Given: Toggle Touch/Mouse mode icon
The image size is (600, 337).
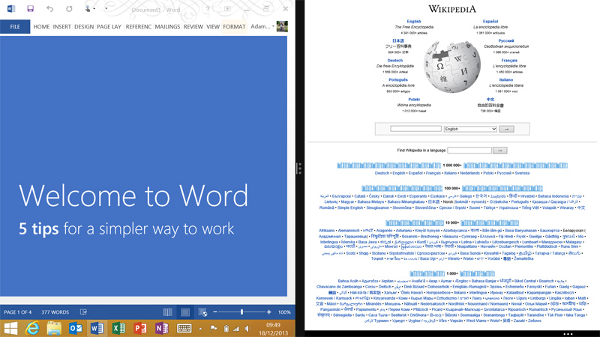Looking at the screenshot, I should pyautogui.click(x=88, y=8).
